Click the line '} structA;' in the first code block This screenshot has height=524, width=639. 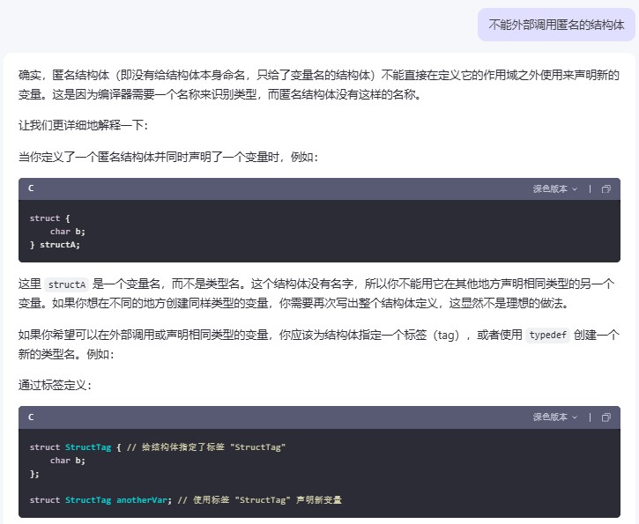pos(55,245)
